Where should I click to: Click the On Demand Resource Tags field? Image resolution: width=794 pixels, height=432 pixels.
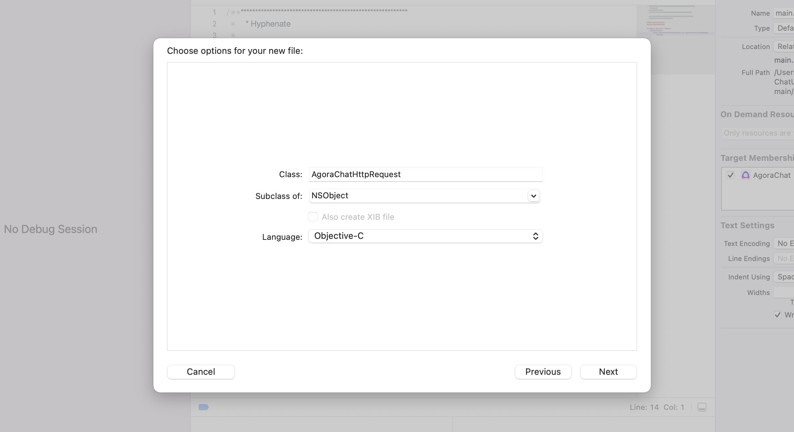pyautogui.click(x=757, y=133)
